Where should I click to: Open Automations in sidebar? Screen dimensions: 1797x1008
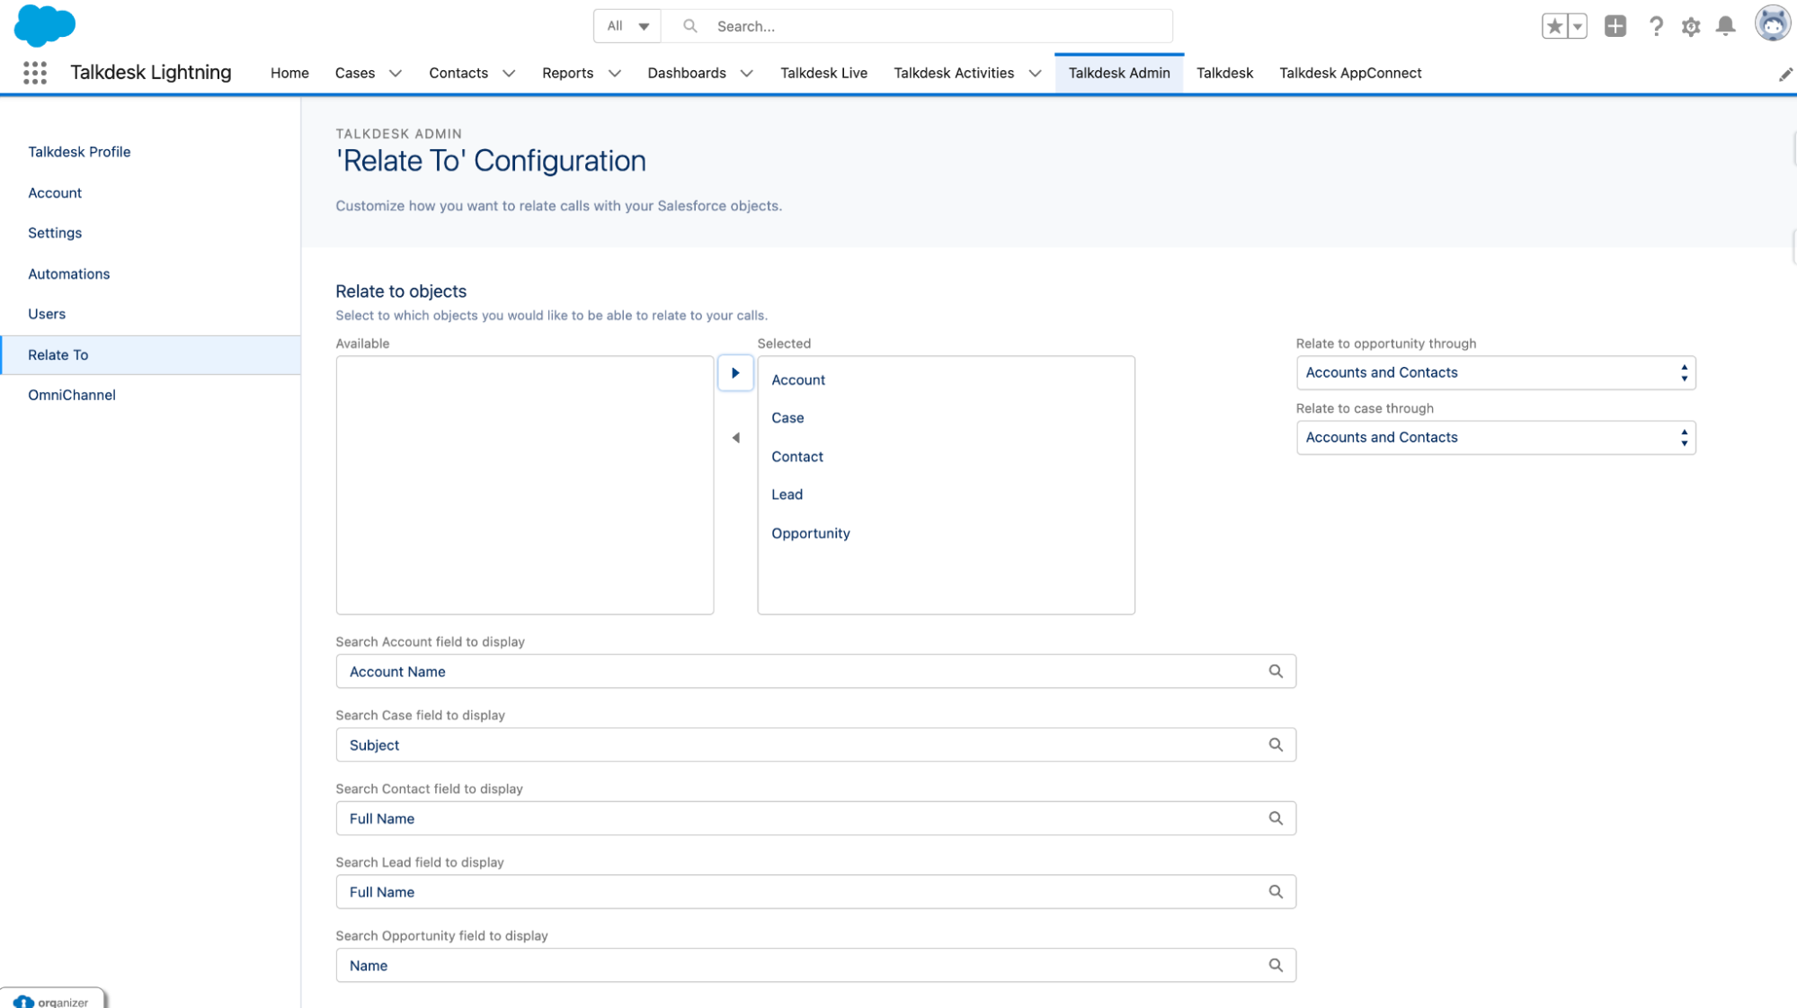coord(69,274)
